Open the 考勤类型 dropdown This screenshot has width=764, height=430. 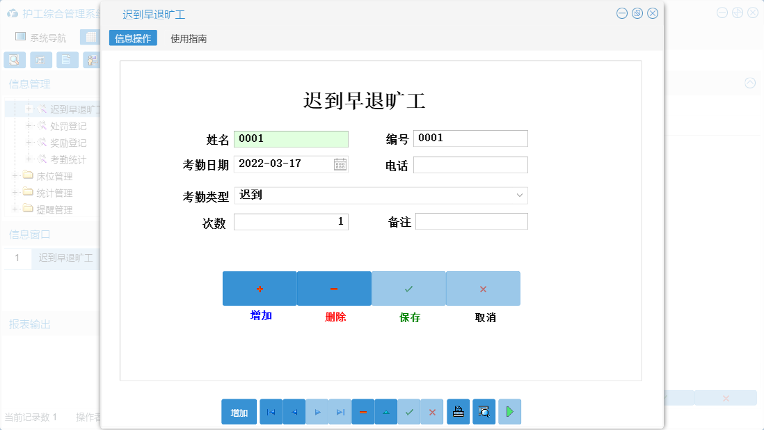point(518,196)
